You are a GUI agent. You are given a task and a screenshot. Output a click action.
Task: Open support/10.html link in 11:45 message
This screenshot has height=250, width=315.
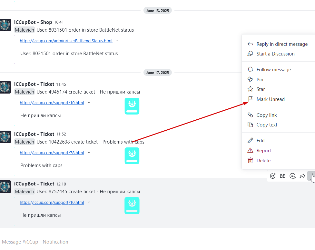point(52,103)
